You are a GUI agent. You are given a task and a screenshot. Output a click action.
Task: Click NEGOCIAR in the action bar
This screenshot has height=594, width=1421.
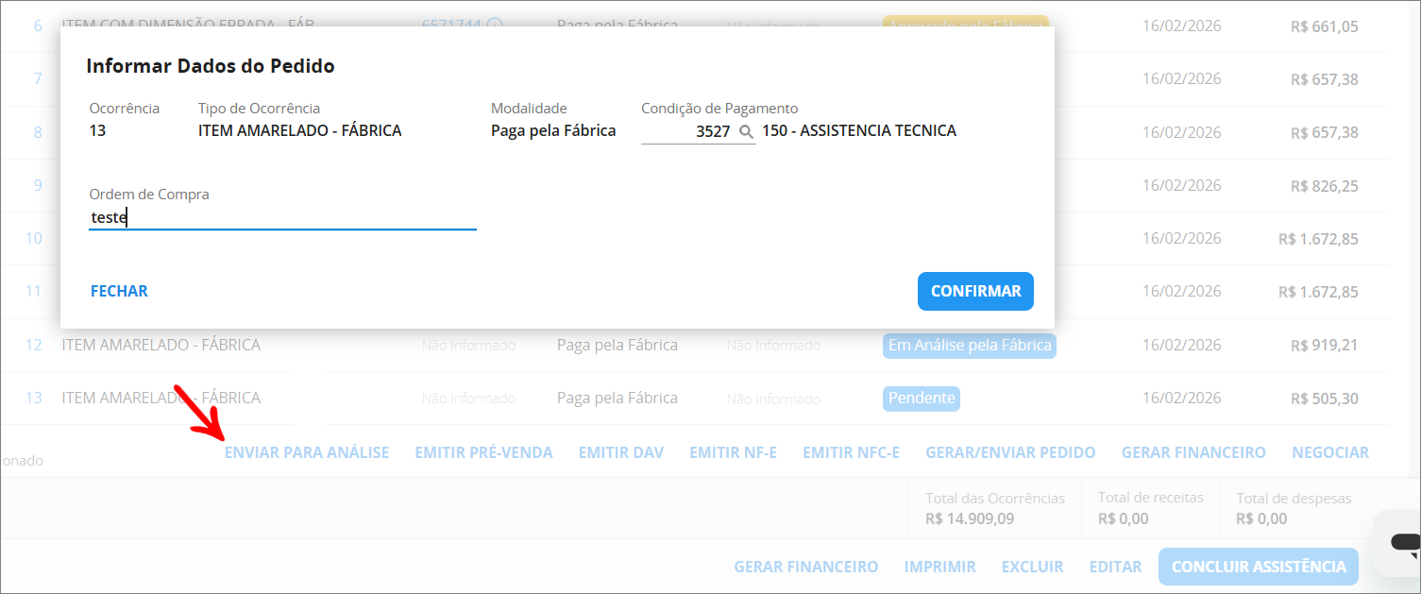click(1330, 451)
